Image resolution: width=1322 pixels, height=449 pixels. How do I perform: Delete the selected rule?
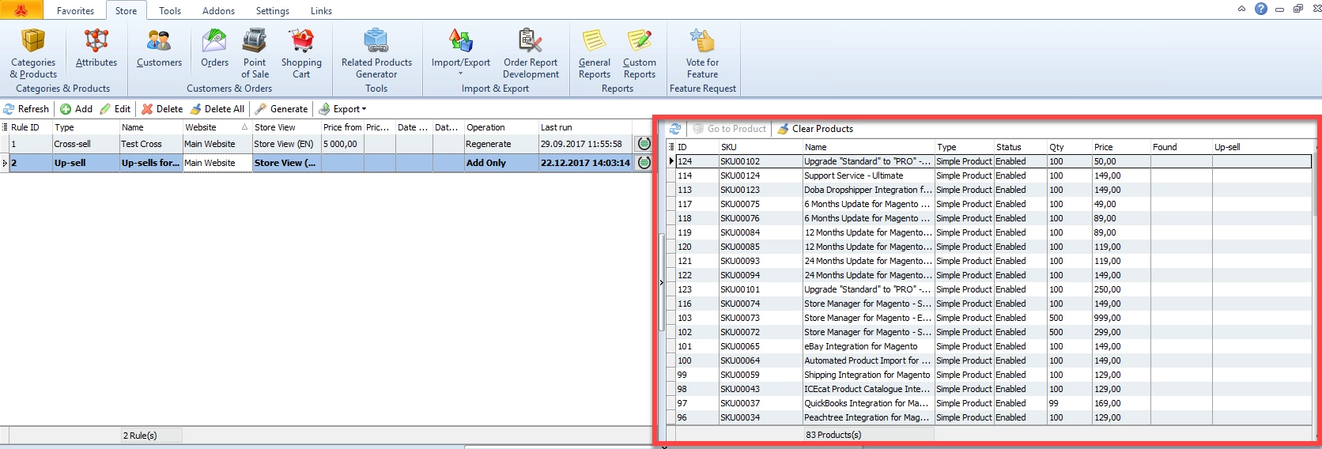[x=162, y=109]
